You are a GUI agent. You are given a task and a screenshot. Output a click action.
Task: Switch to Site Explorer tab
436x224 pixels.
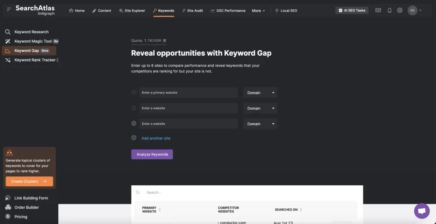[x=132, y=11]
